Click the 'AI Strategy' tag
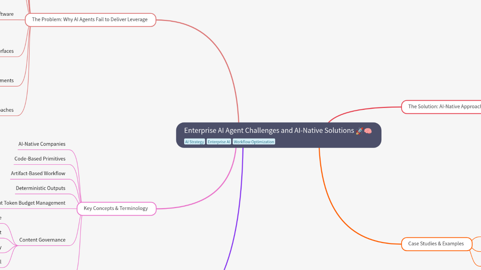 [x=195, y=141]
